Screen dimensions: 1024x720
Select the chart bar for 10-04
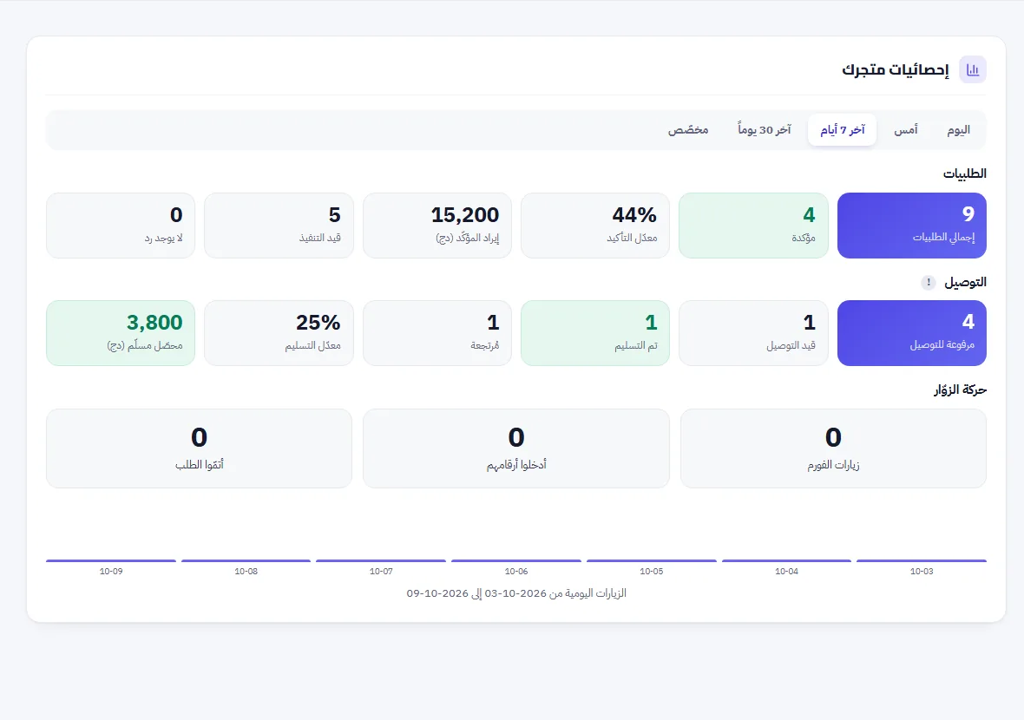tap(786, 560)
